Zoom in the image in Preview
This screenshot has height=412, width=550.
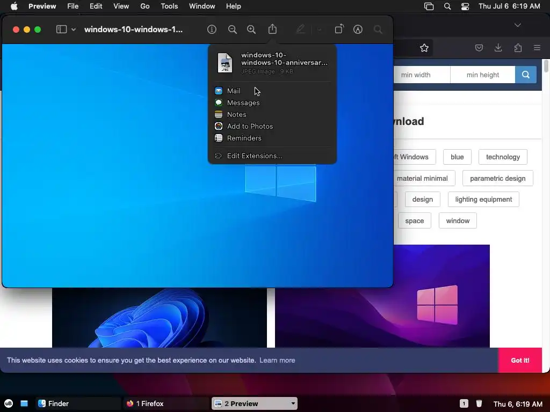point(251,30)
